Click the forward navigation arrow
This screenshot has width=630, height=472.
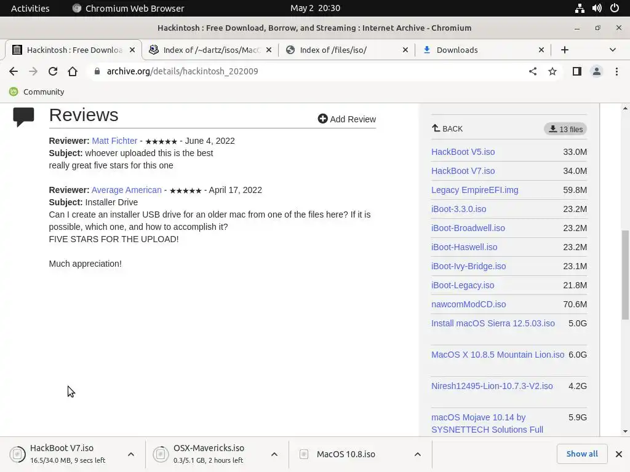point(33,71)
